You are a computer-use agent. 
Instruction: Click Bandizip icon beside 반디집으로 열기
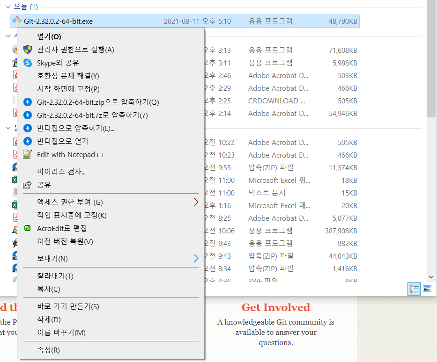click(28, 141)
